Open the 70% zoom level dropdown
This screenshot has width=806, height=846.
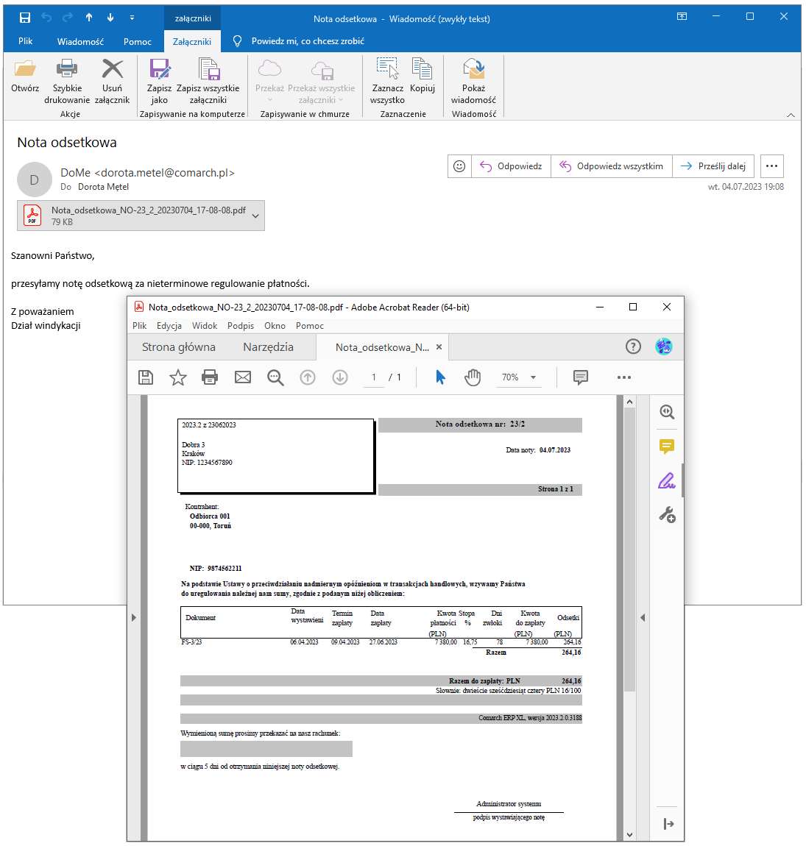tap(519, 377)
